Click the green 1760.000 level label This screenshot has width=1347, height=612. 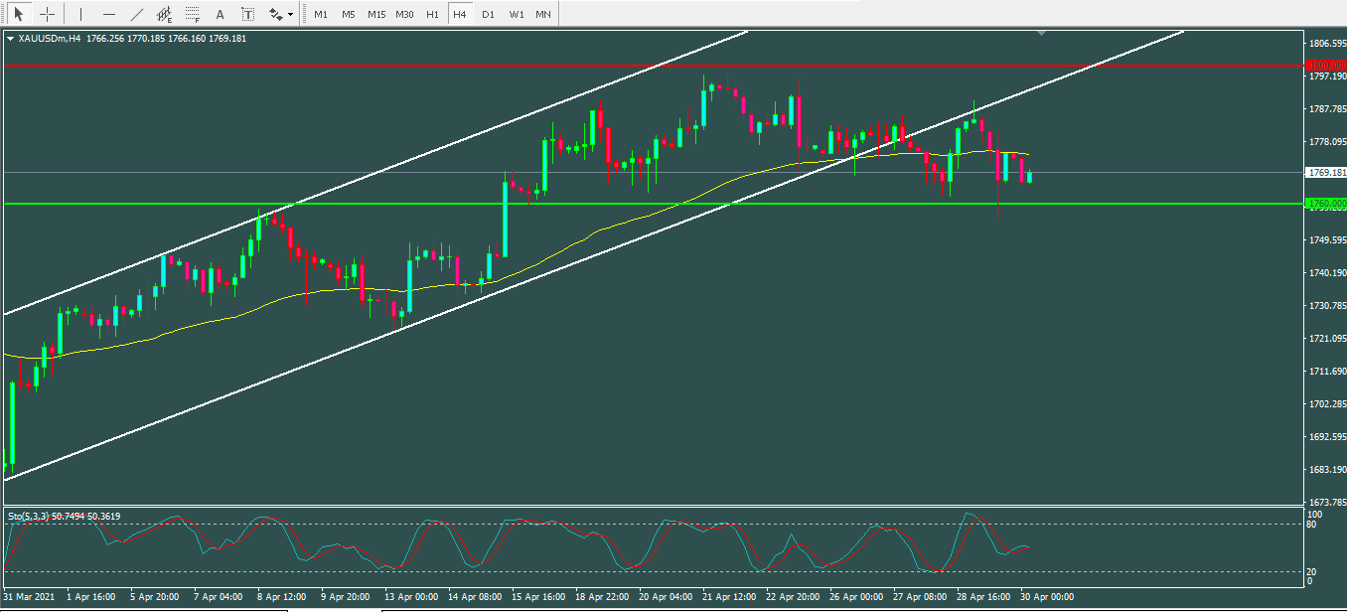coord(1325,204)
